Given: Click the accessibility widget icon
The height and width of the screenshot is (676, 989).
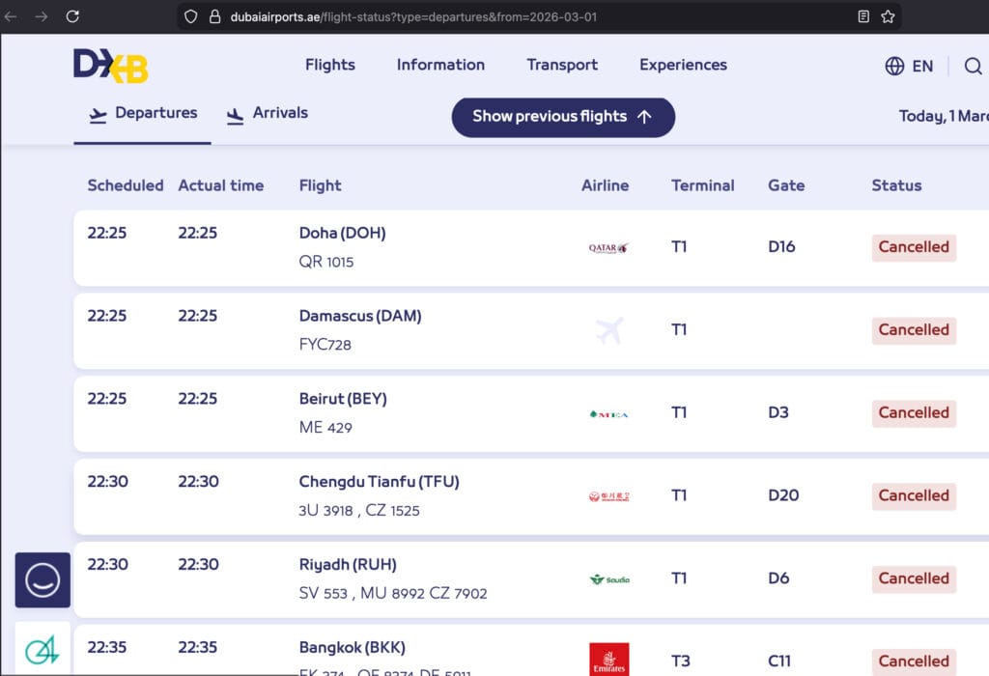Looking at the screenshot, I should point(42,650).
